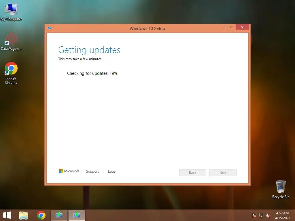Launch Chrome from the taskbar
Image resolution: width=295 pixels, height=221 pixels.
coord(41,215)
